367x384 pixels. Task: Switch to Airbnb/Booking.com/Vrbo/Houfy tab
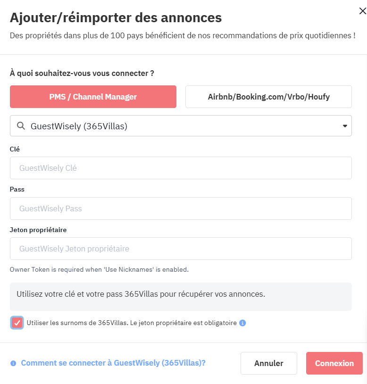268,97
